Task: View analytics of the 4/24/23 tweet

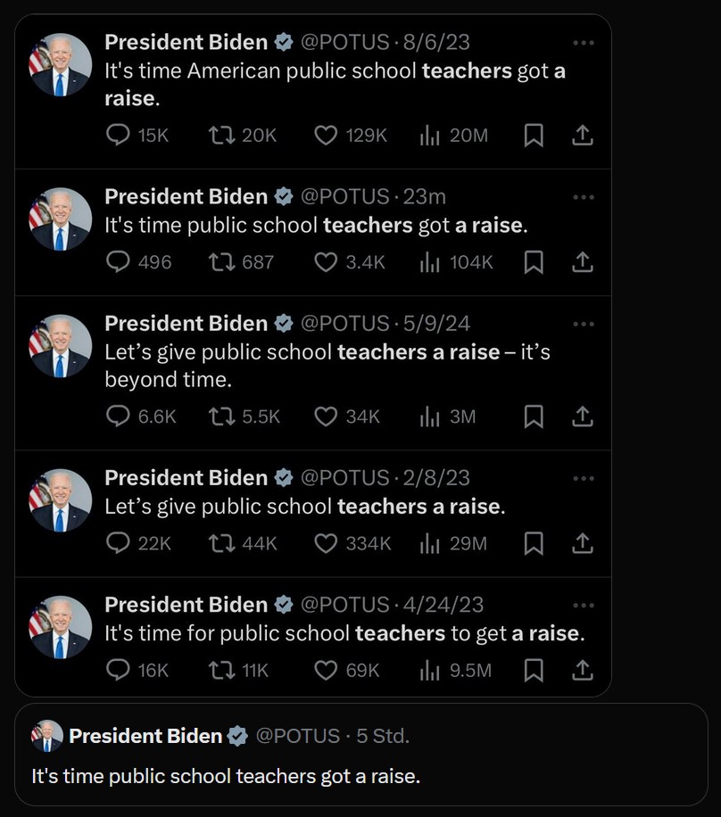Action: (431, 670)
